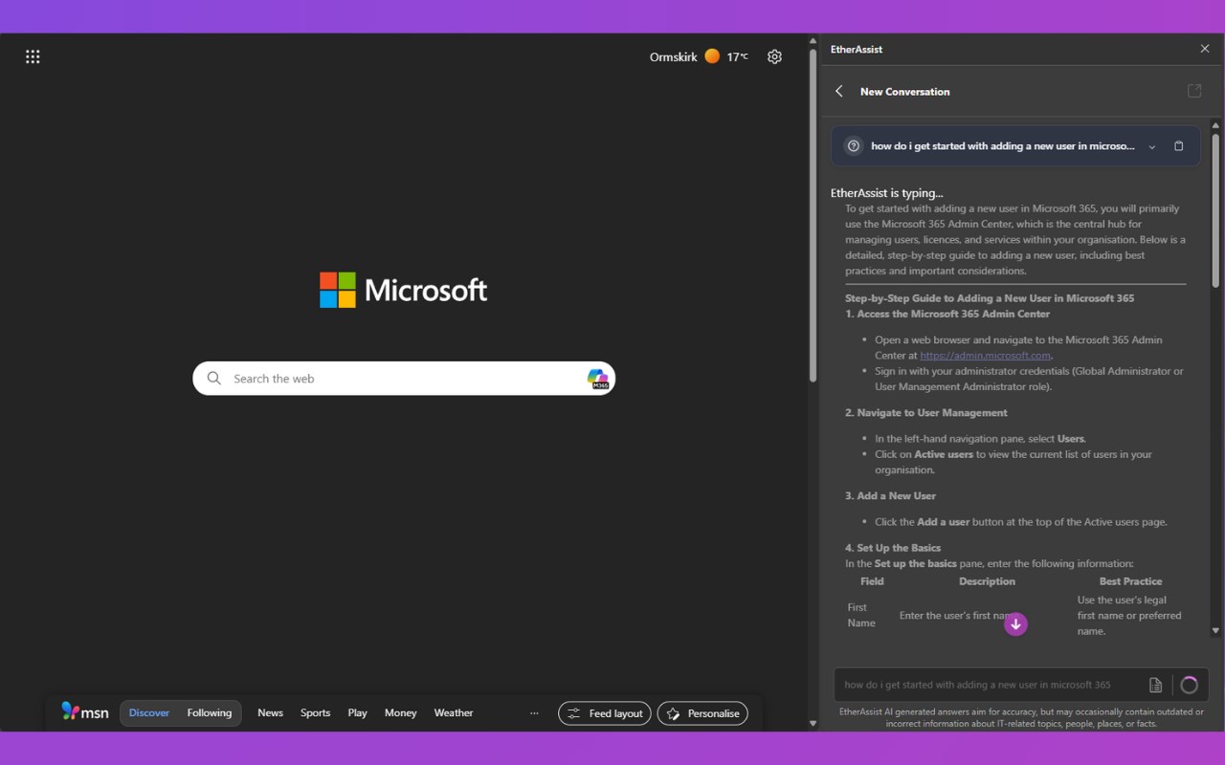Click heading '3. Add a New User'
Screen dimensions: 1225x765
coord(890,496)
